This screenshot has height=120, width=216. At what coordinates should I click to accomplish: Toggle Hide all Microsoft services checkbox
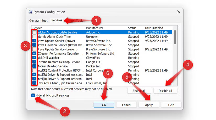pos(33,96)
